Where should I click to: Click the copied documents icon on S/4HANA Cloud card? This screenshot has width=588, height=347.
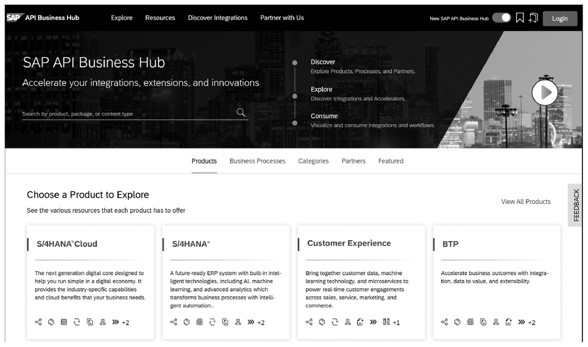[90, 322]
